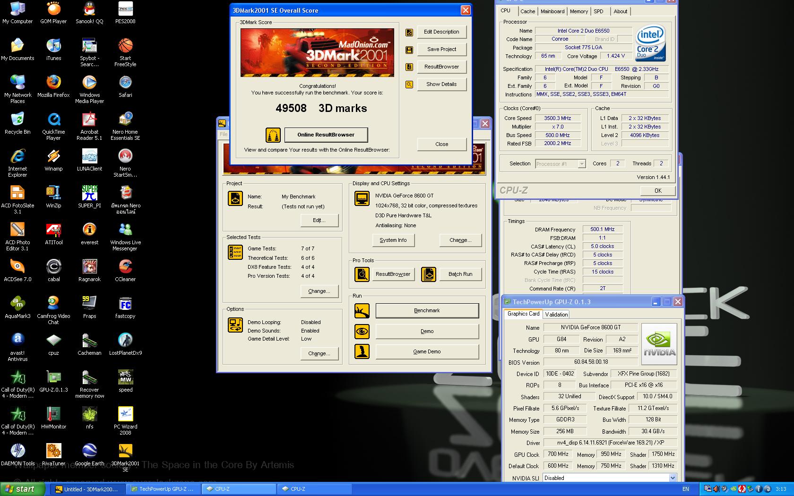Switch to About tab in CPU-Z

click(621, 11)
